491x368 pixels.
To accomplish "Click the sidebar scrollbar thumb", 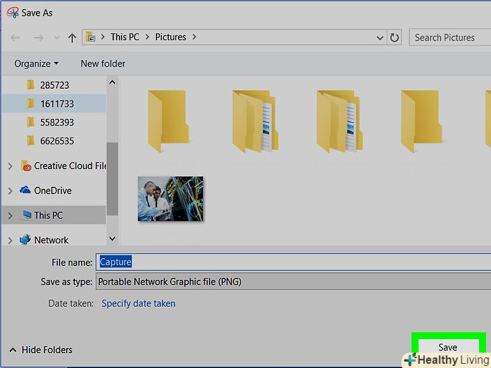I will point(112,179).
